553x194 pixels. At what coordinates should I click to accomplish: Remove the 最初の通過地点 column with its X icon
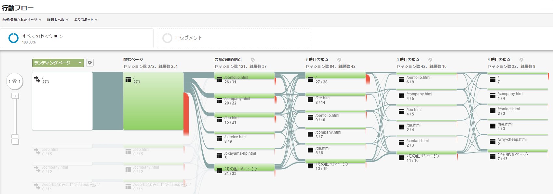(x=253, y=60)
